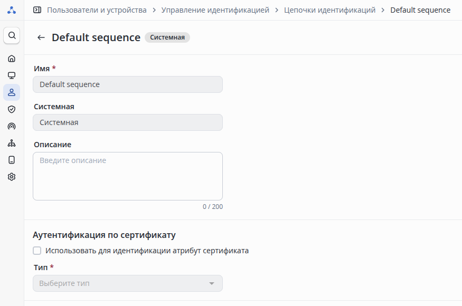This screenshot has height=306, width=462.
Task: Open the monitor (devices) sidebar icon
Action: point(12,75)
